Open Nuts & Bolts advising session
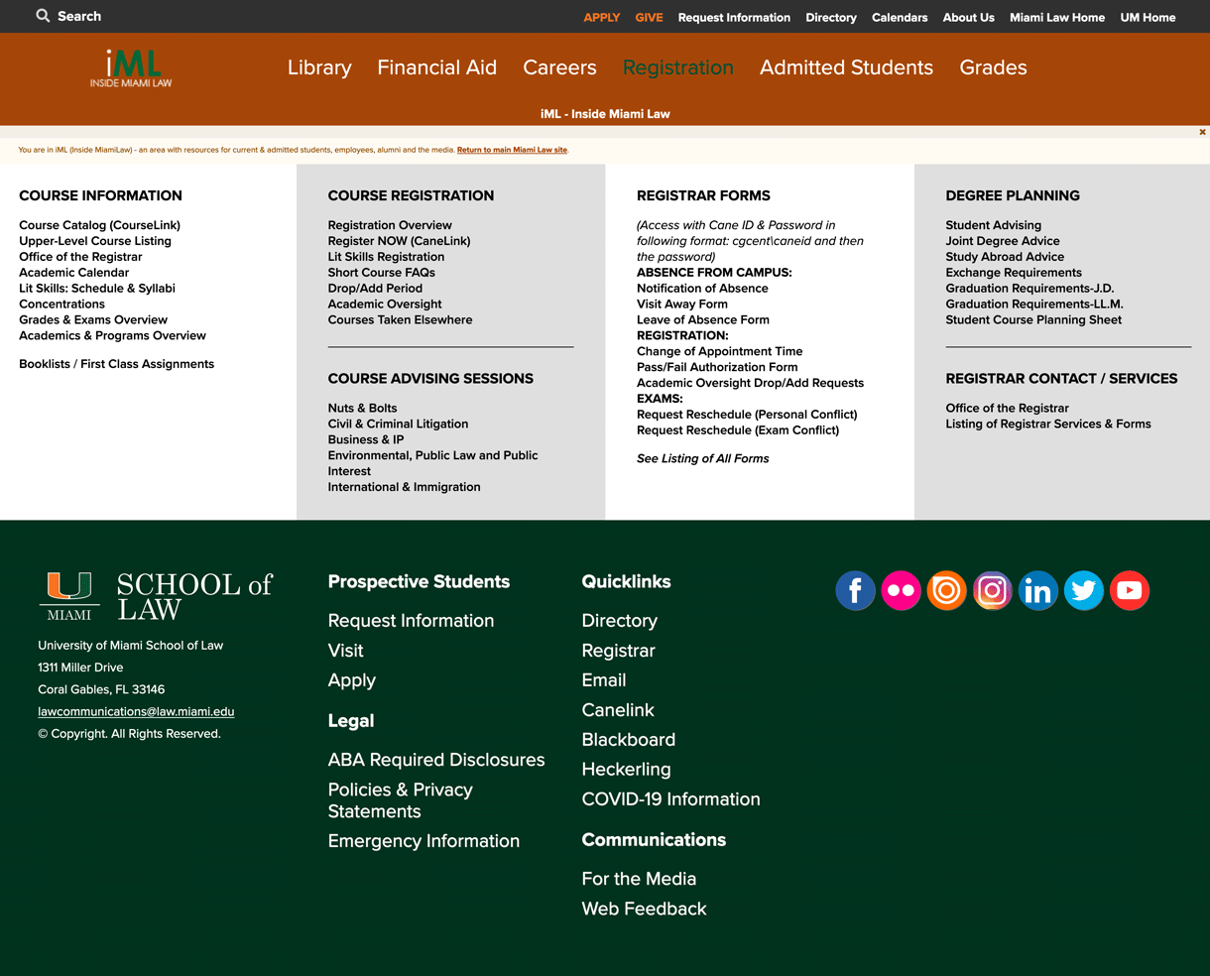The height and width of the screenshot is (976, 1210). point(362,408)
